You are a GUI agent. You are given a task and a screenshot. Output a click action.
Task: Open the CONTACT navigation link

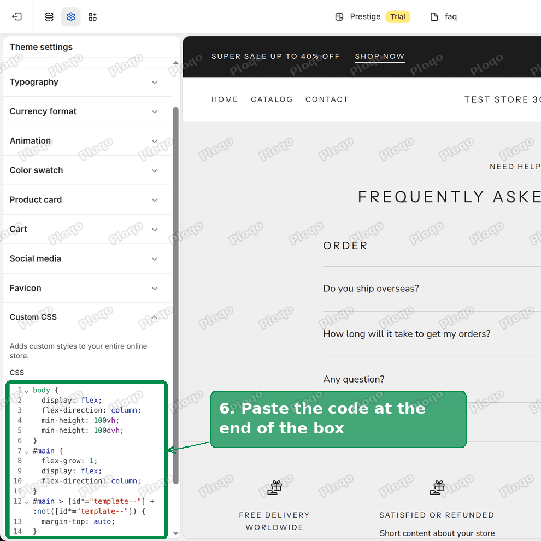327,99
